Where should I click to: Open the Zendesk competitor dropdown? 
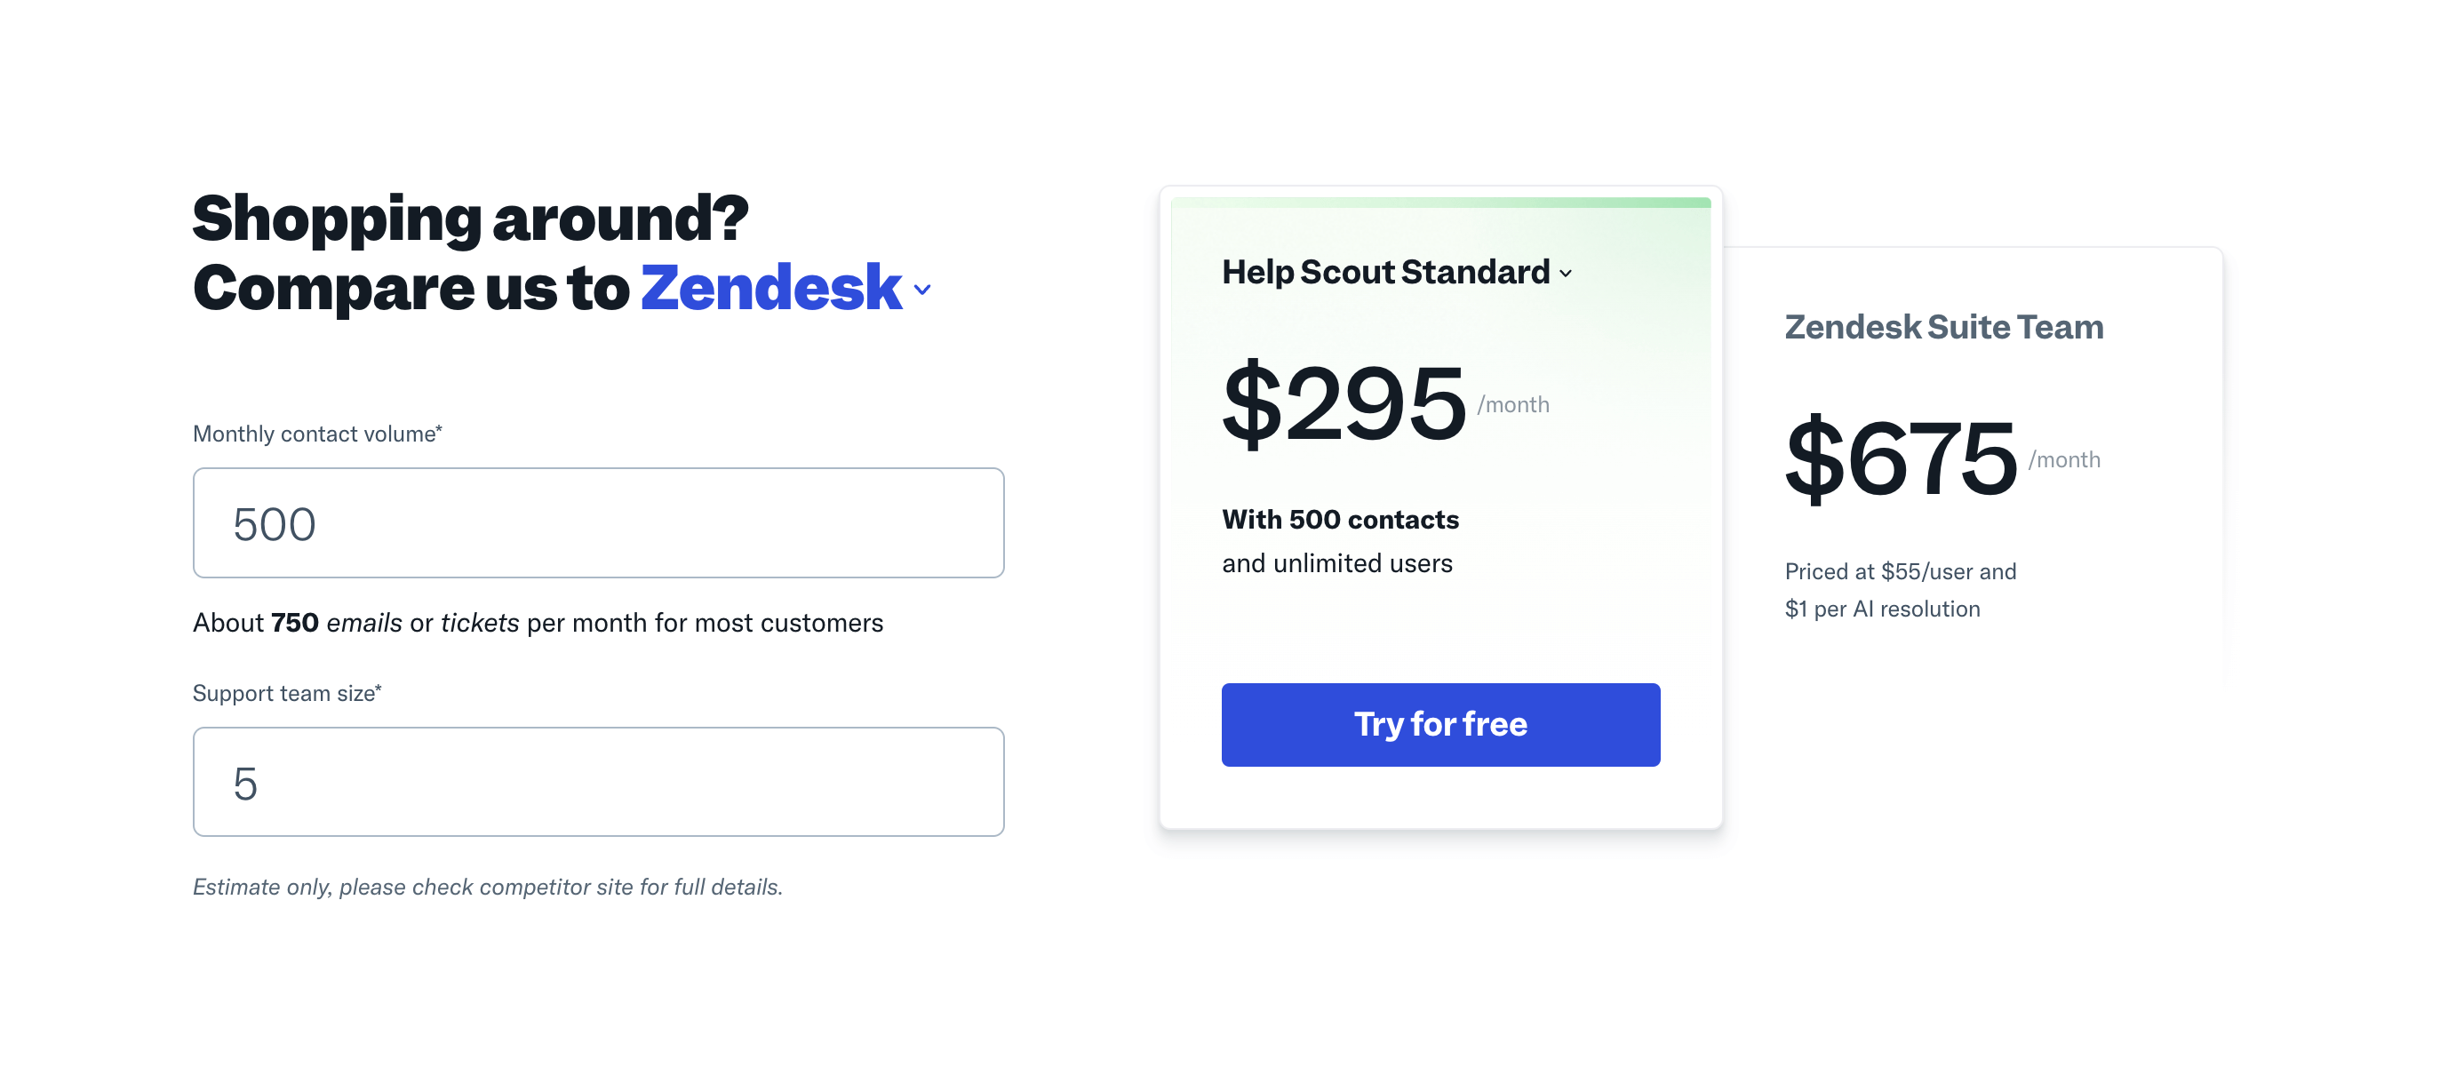click(x=771, y=287)
